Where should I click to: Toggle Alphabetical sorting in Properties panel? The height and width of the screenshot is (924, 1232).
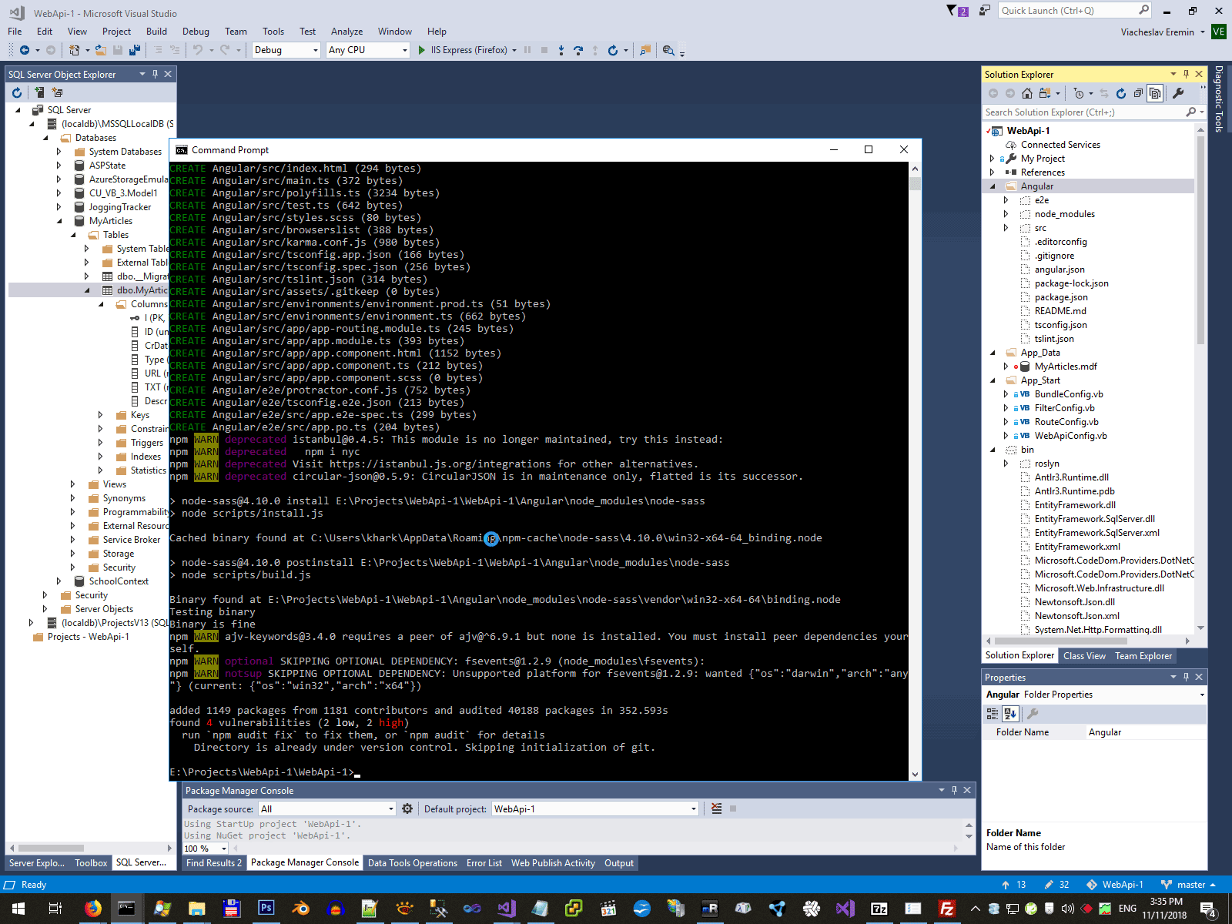click(1010, 714)
